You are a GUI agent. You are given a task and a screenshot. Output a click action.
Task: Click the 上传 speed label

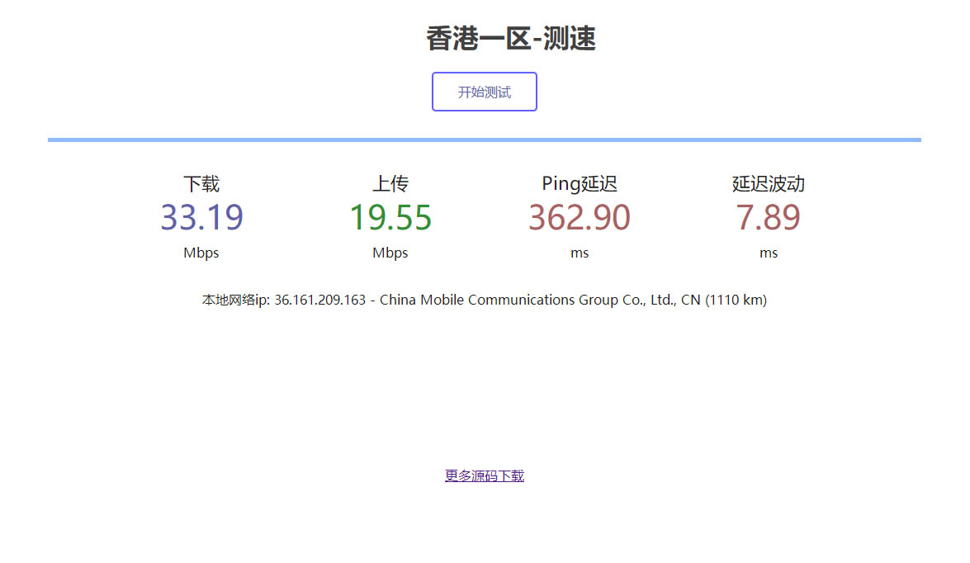click(390, 183)
